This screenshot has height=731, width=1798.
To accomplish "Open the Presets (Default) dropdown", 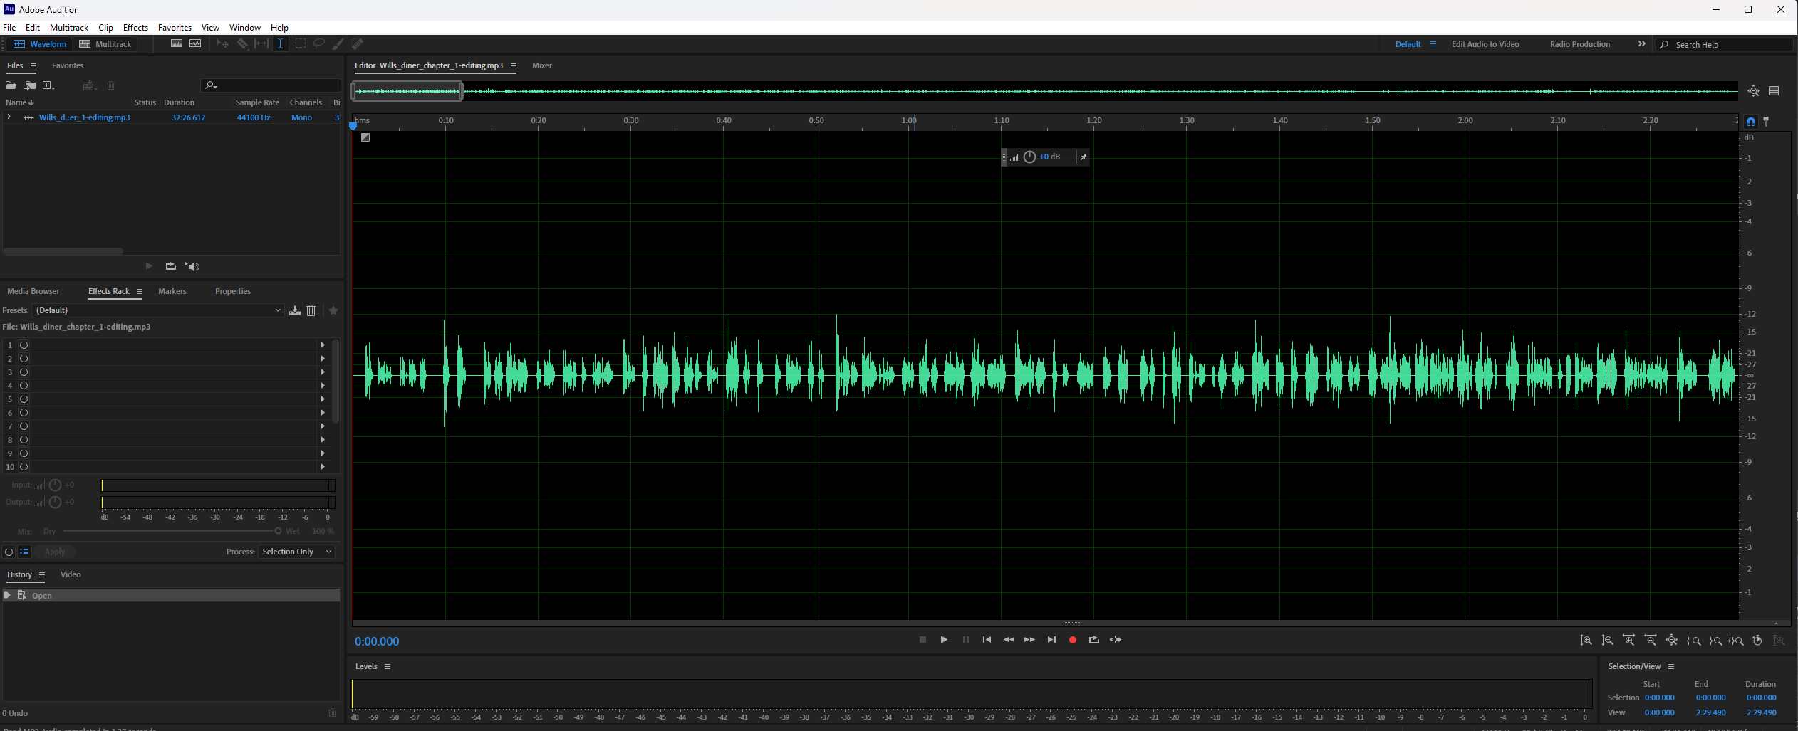I will pyautogui.click(x=158, y=310).
